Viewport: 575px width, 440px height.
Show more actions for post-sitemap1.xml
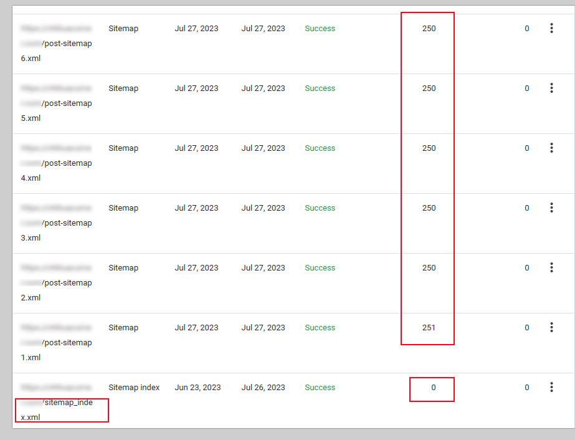pos(551,328)
